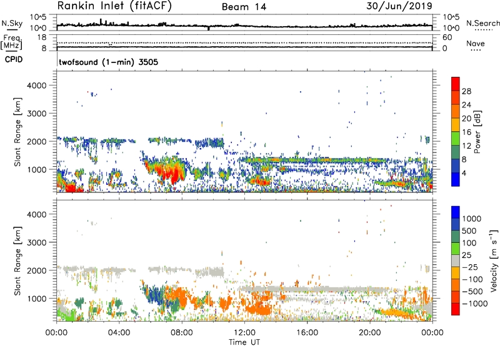Click the 'Freq. [MHz]' label

click(x=12, y=42)
